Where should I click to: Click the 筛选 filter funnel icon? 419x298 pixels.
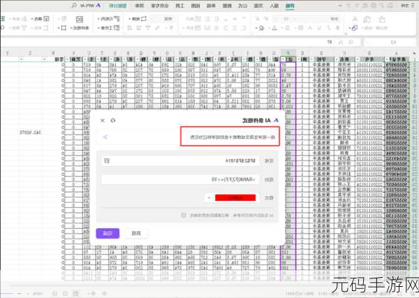(x=24, y=28)
